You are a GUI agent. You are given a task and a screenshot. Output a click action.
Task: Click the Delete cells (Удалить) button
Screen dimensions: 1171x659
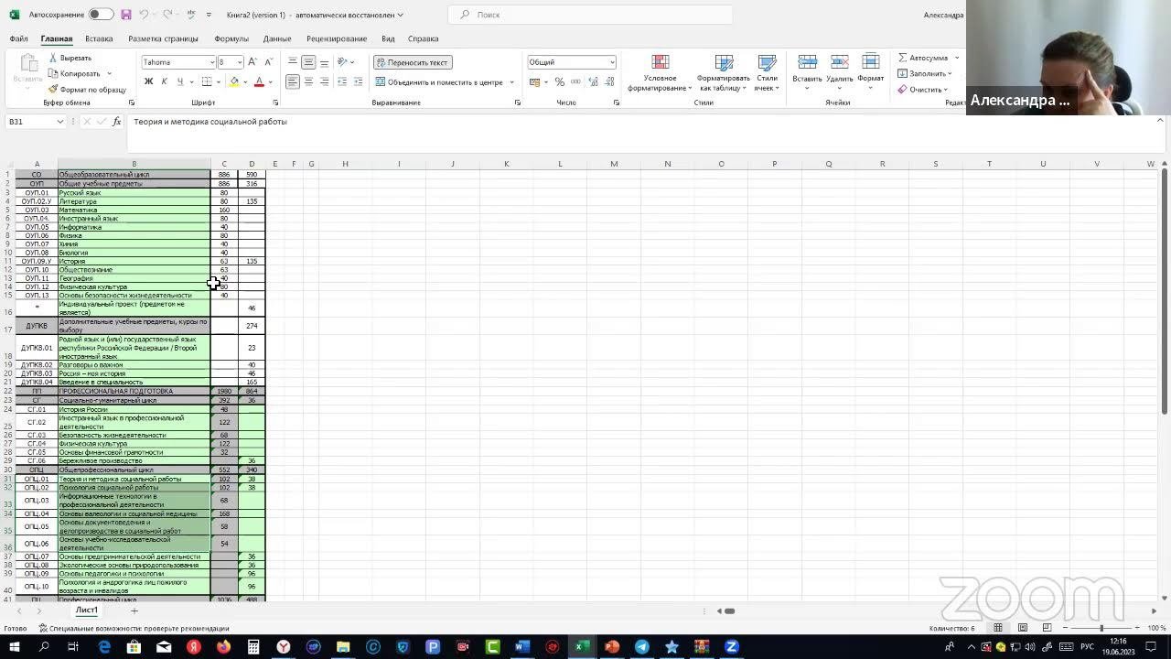coord(839,73)
